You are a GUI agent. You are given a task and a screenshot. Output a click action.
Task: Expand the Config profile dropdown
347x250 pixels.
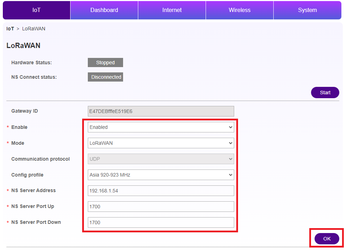(x=161, y=175)
